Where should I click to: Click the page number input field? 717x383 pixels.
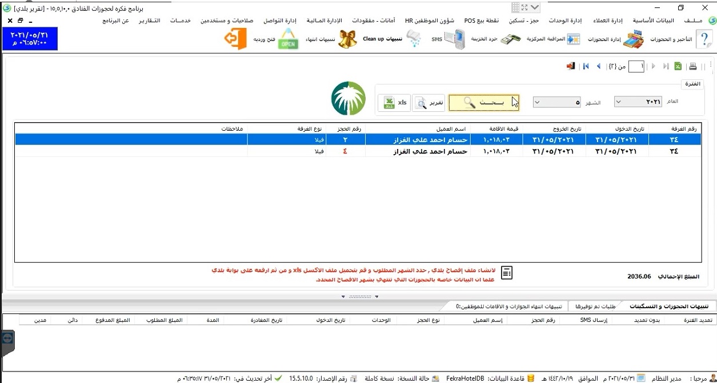pyautogui.click(x=636, y=67)
